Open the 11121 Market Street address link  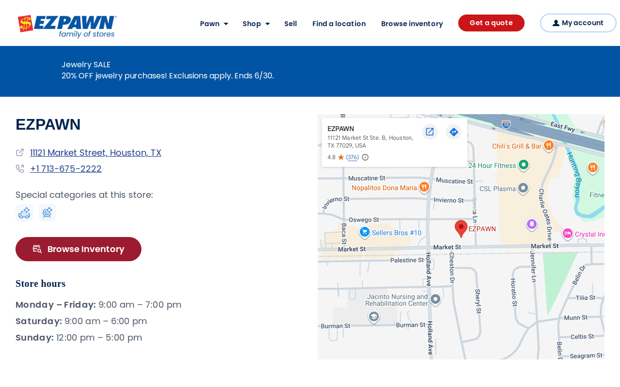tap(95, 153)
